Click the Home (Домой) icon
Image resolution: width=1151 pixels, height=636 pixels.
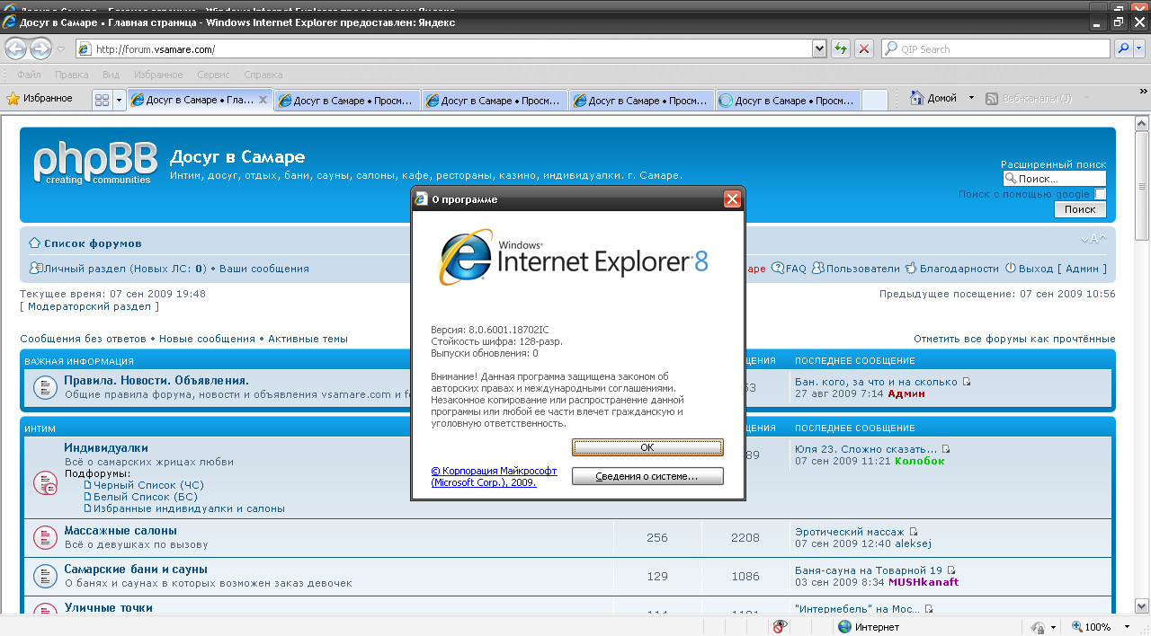tap(918, 100)
